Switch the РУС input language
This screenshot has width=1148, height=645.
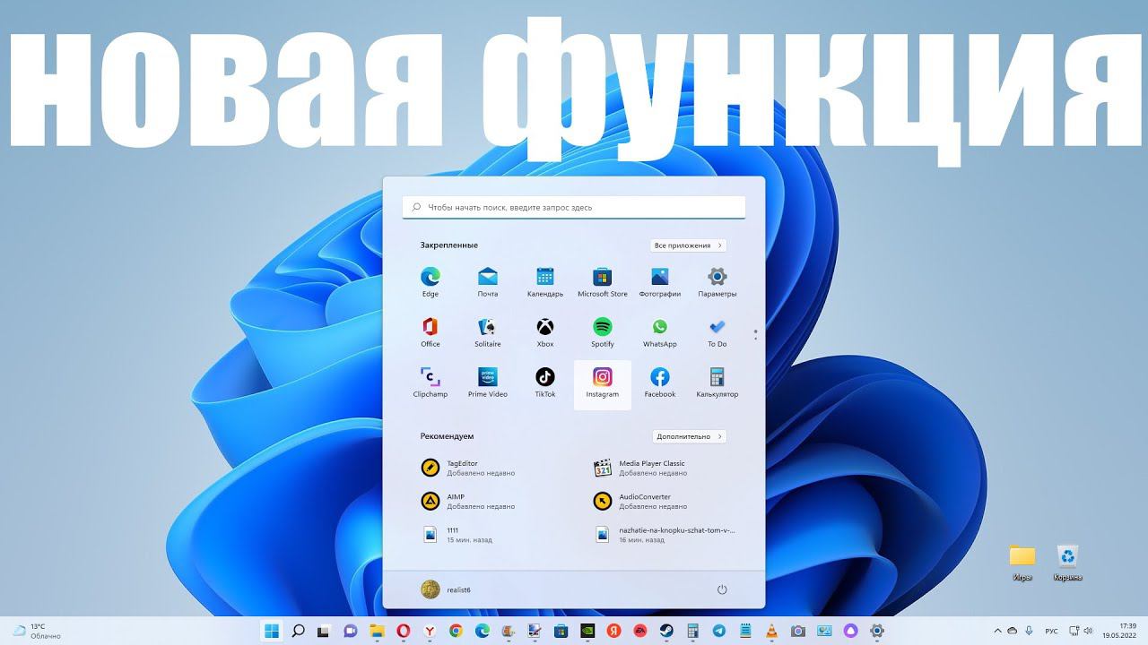pyautogui.click(x=1052, y=631)
